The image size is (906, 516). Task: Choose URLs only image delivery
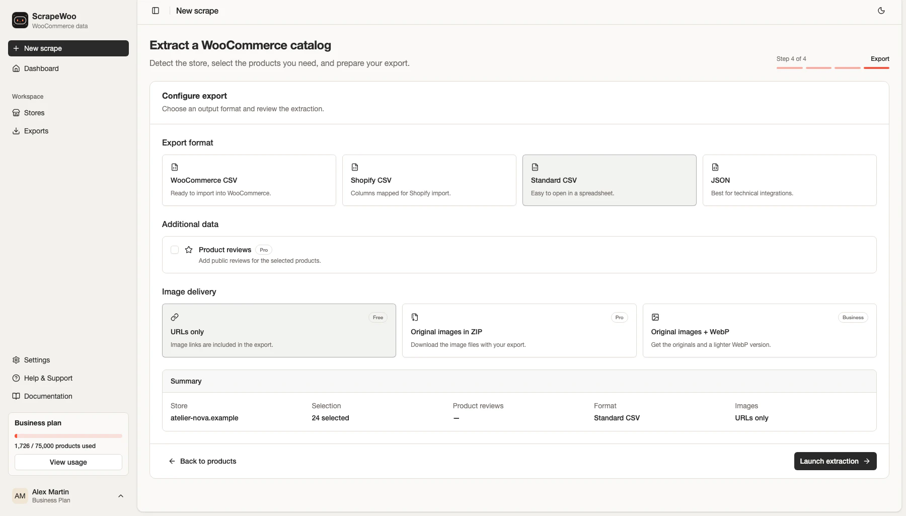[279, 330]
